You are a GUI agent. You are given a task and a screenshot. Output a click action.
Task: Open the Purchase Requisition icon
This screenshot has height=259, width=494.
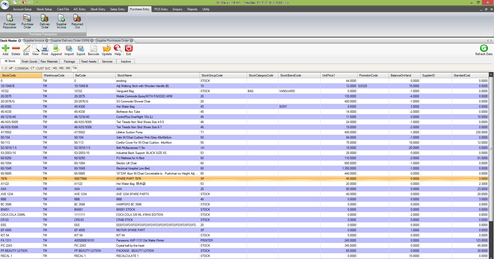[x=10, y=21]
